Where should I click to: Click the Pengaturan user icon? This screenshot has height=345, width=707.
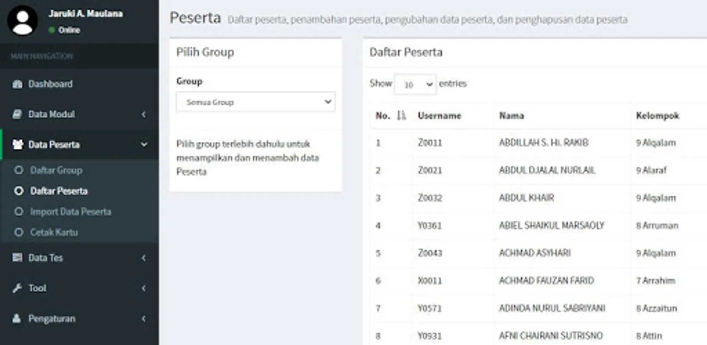(x=17, y=319)
